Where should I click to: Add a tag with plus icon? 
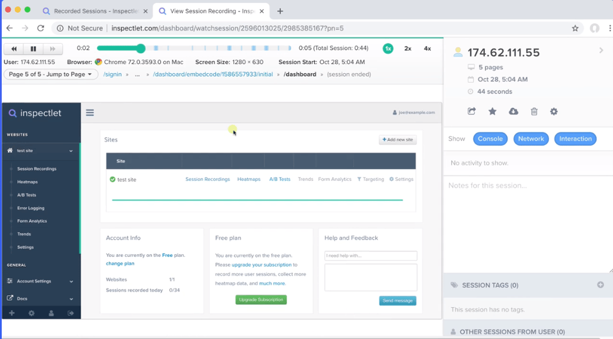point(600,285)
